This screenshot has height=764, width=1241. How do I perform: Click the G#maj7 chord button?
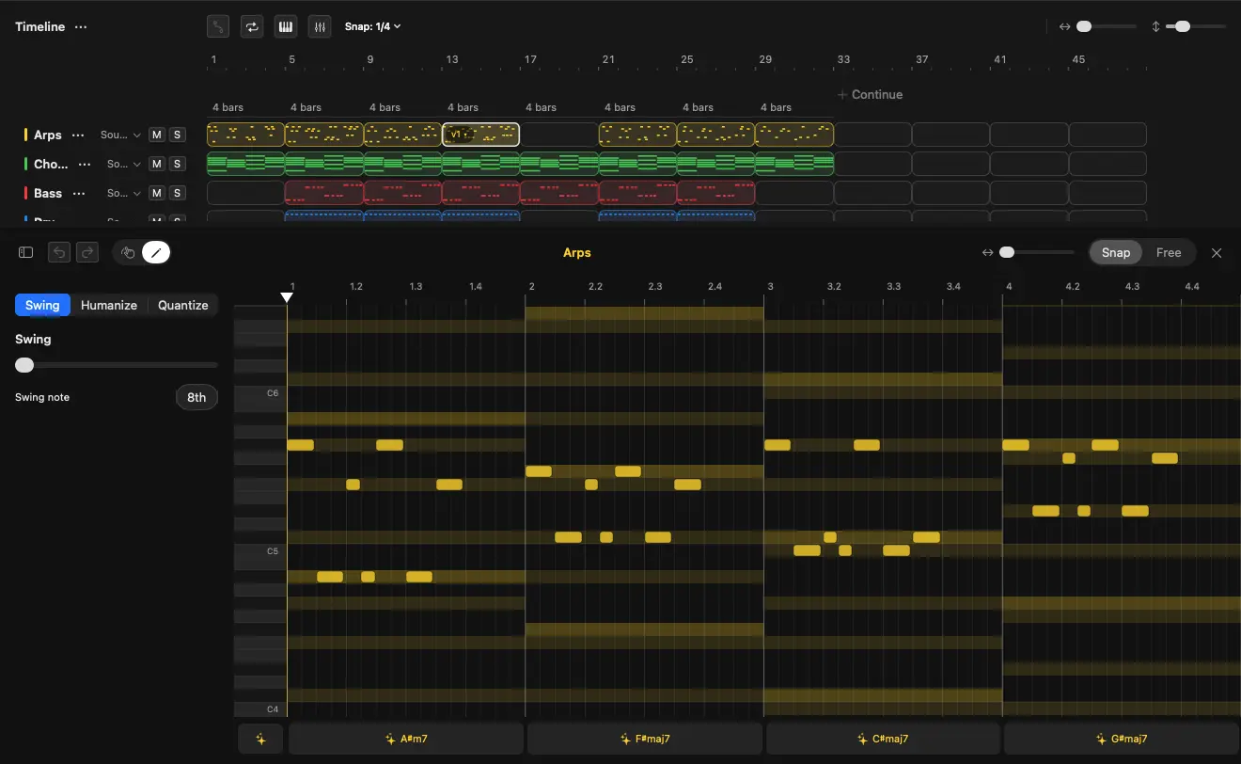click(1123, 739)
